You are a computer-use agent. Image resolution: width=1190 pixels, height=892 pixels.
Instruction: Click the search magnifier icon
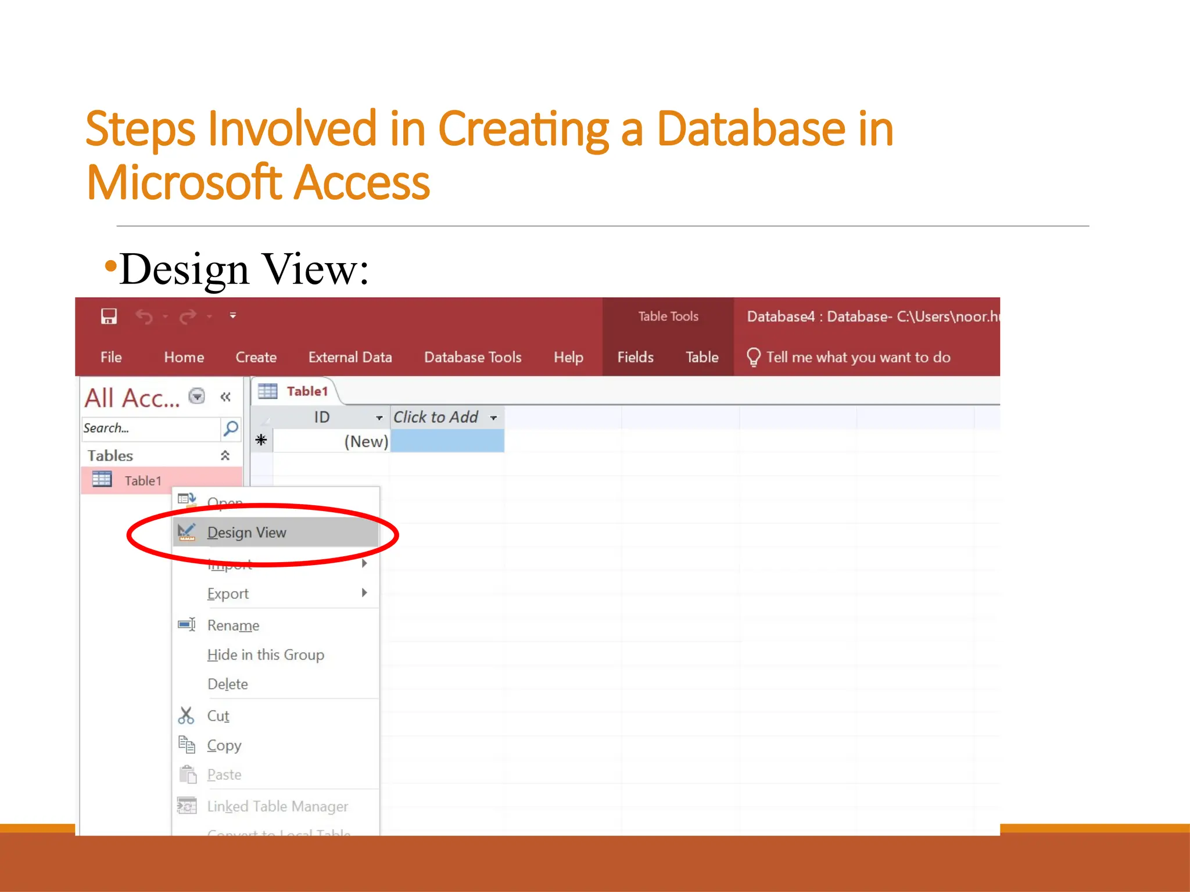tap(231, 429)
